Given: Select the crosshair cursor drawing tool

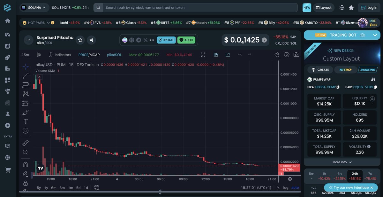Looking at the screenshot, I should [26, 66].
